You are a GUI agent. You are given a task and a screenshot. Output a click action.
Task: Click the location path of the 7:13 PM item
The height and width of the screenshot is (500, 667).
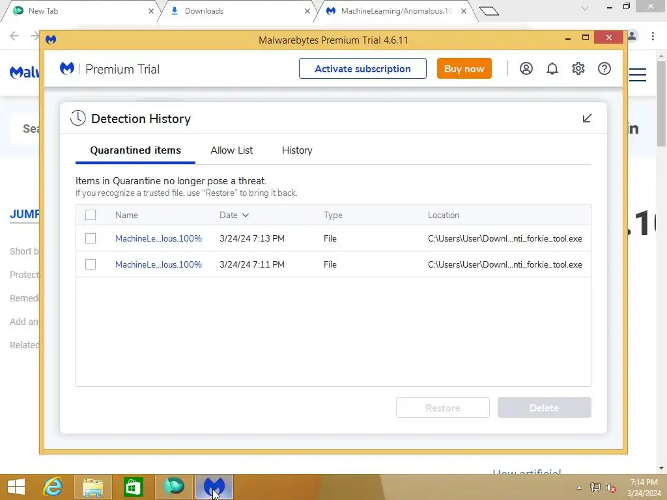505,238
